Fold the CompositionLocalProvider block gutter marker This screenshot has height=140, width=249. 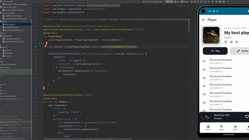(x=42, y=54)
